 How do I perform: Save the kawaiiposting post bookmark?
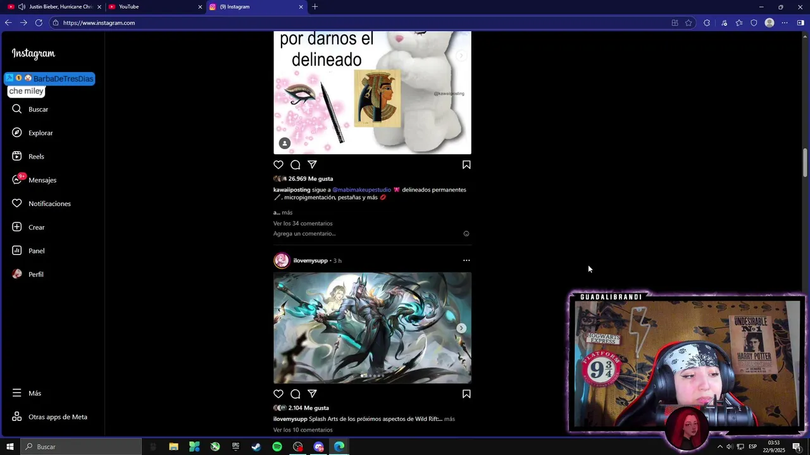click(466, 165)
